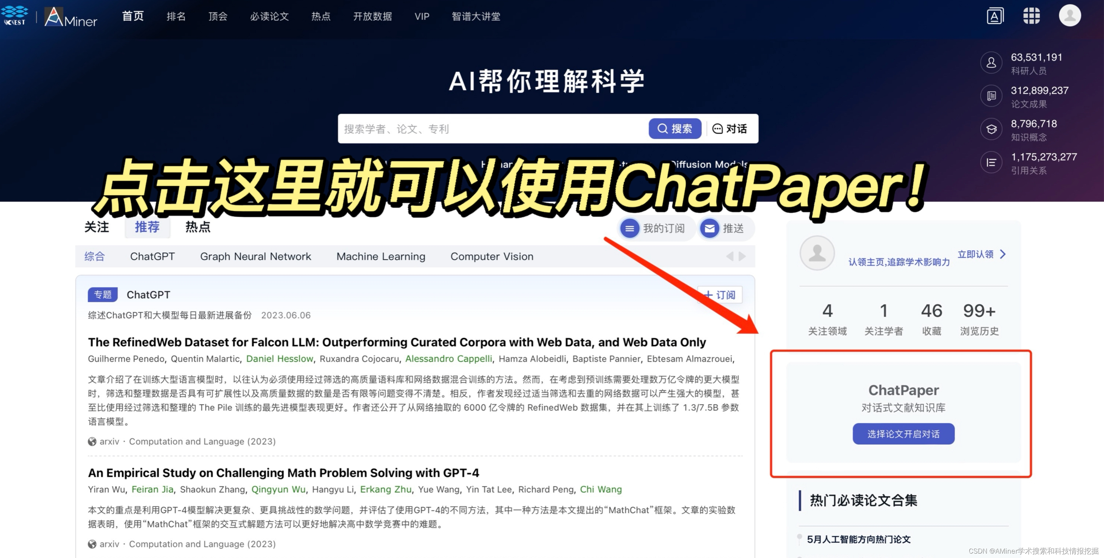Select the Machine Learning topic
The height and width of the screenshot is (558, 1104).
pyautogui.click(x=381, y=257)
